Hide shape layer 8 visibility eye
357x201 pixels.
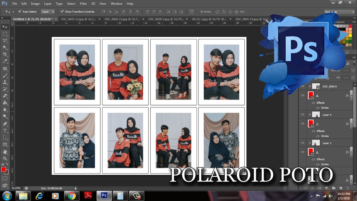click(303, 95)
